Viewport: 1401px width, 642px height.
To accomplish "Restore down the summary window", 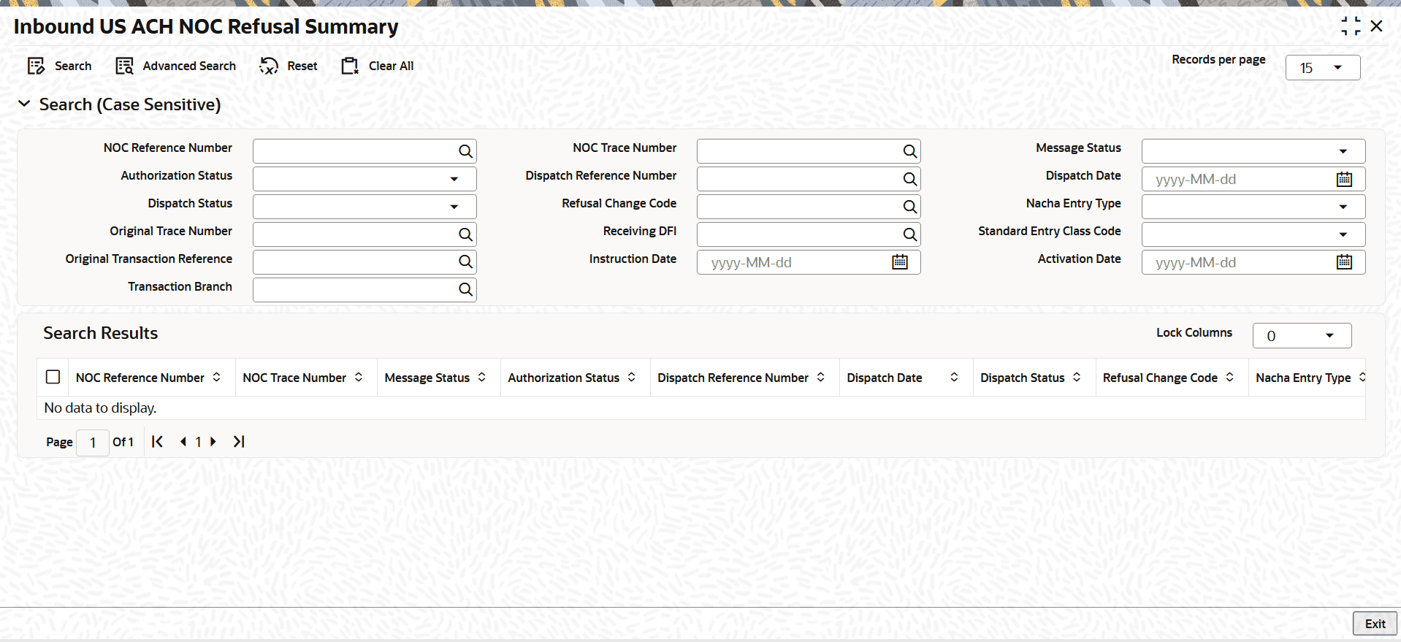I will coord(1351,26).
